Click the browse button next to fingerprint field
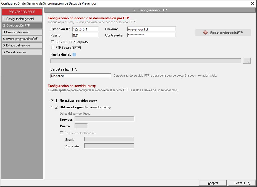The image size is (257, 187). point(247,61)
